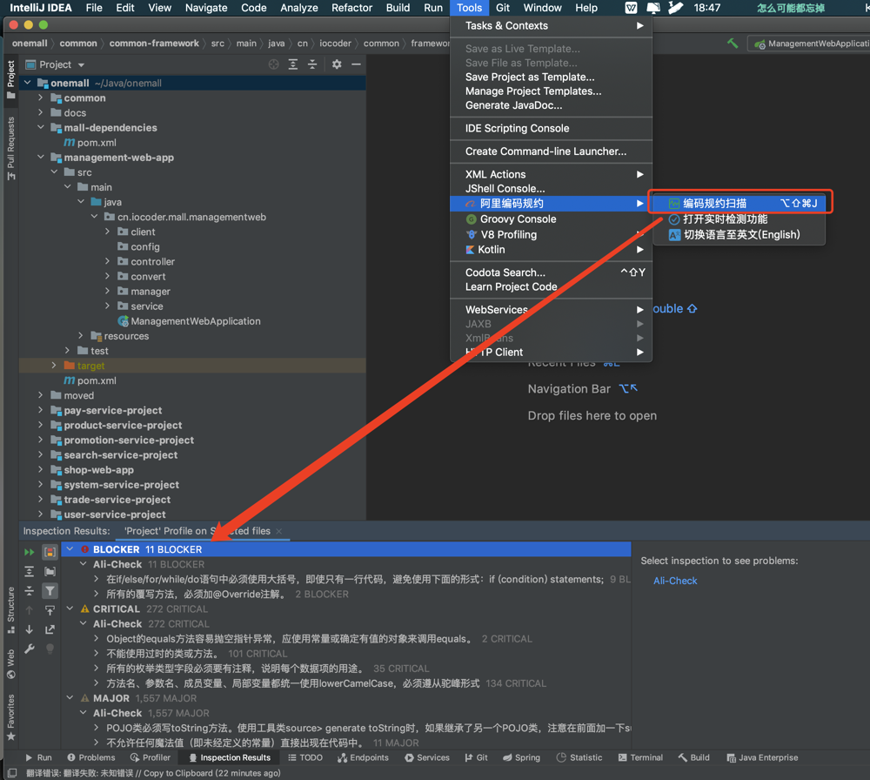The image size is (870, 780).
Task: Open the TODO tool window
Action: point(305,757)
